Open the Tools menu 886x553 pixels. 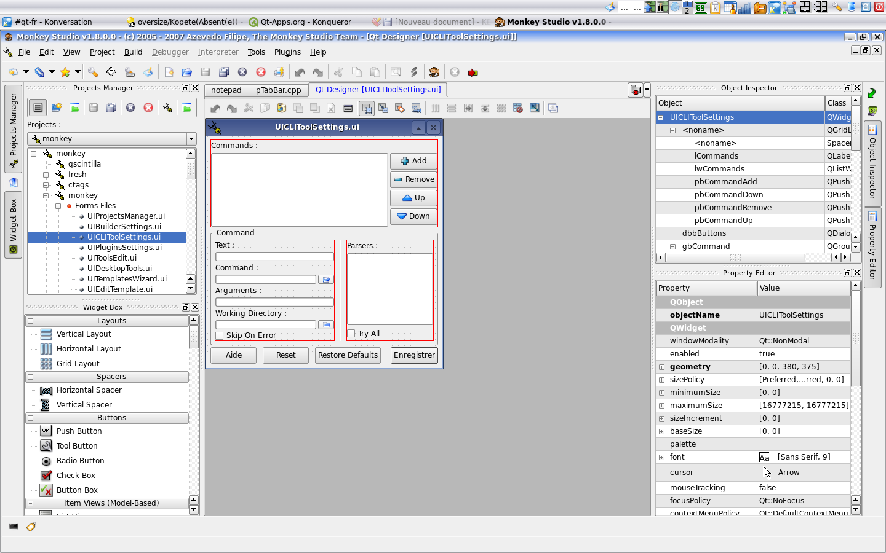(x=257, y=52)
